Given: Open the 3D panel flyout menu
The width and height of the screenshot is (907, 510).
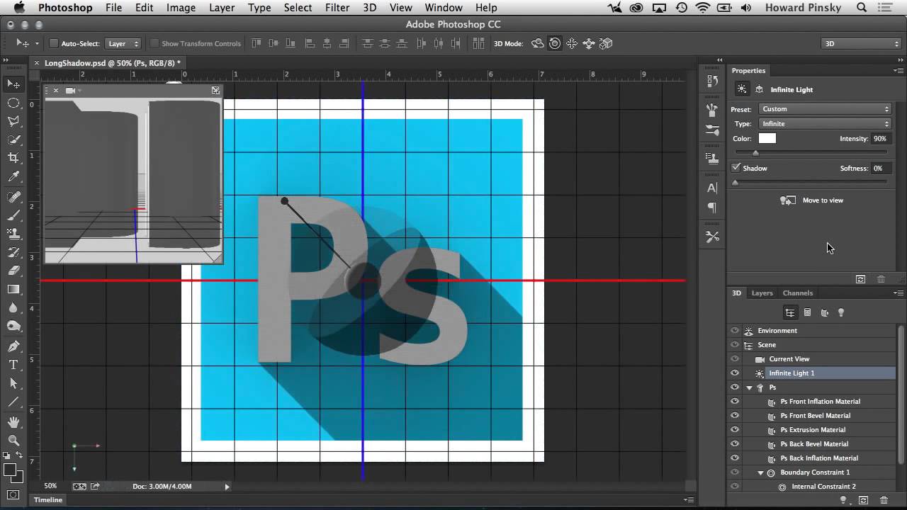Looking at the screenshot, I should (898, 293).
